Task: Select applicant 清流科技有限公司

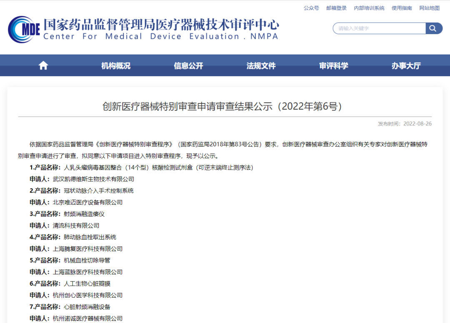Action: click(x=76, y=225)
